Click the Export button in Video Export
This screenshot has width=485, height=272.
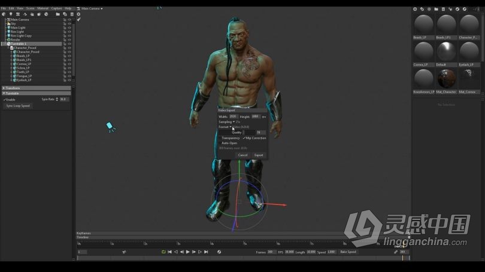pos(259,155)
